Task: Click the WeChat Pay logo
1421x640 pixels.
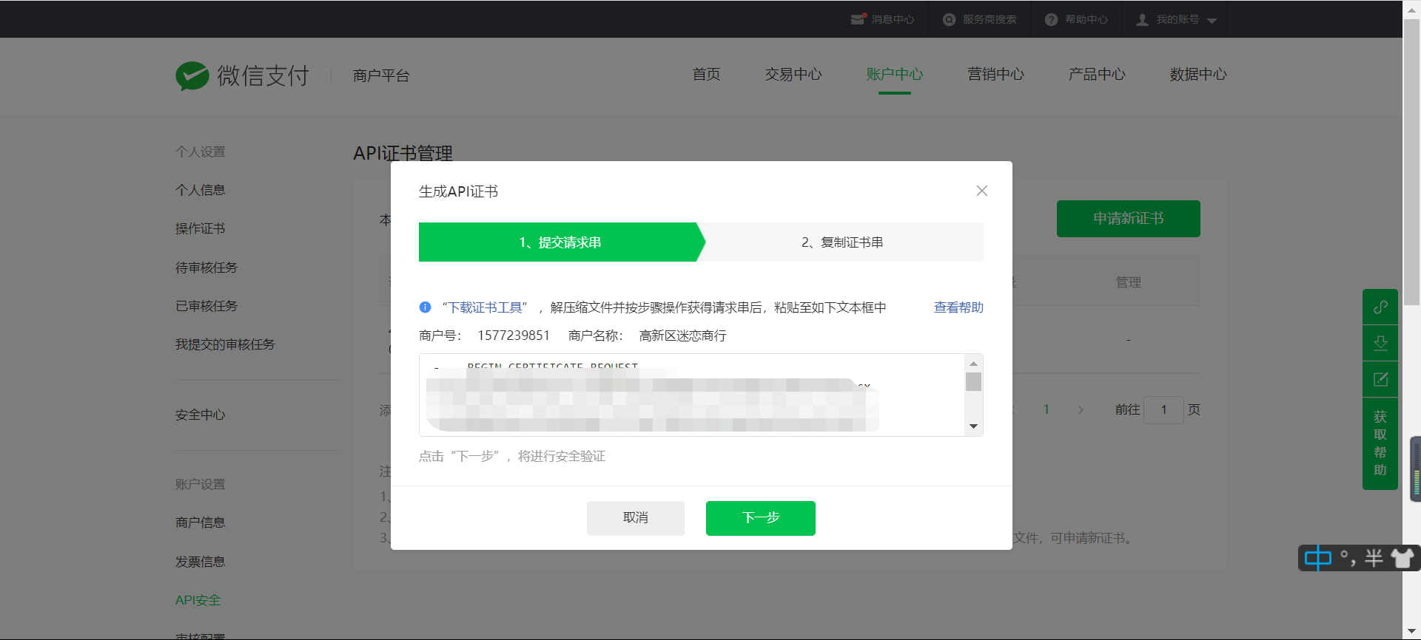Action: point(242,75)
